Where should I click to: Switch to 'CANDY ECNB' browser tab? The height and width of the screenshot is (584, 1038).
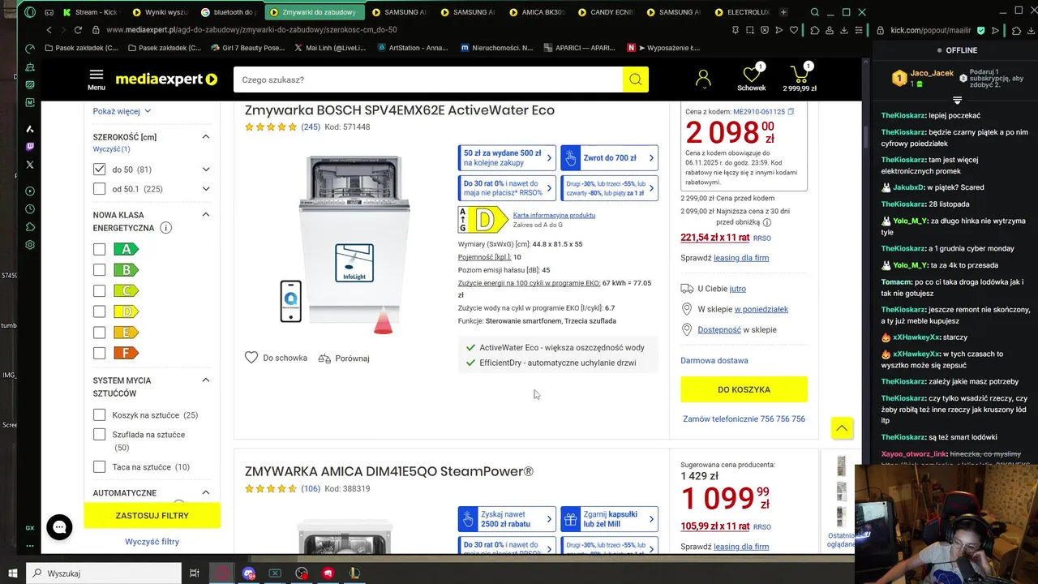[x=608, y=12]
